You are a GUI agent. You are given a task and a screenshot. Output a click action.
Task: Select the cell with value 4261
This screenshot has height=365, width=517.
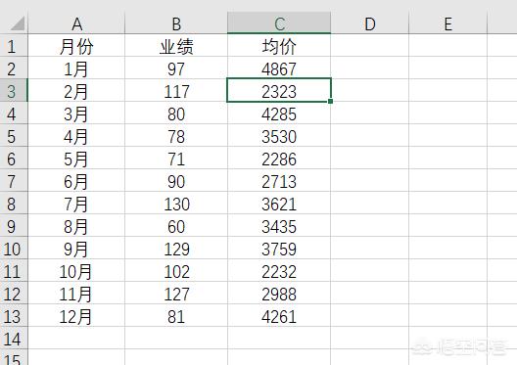coord(279,316)
